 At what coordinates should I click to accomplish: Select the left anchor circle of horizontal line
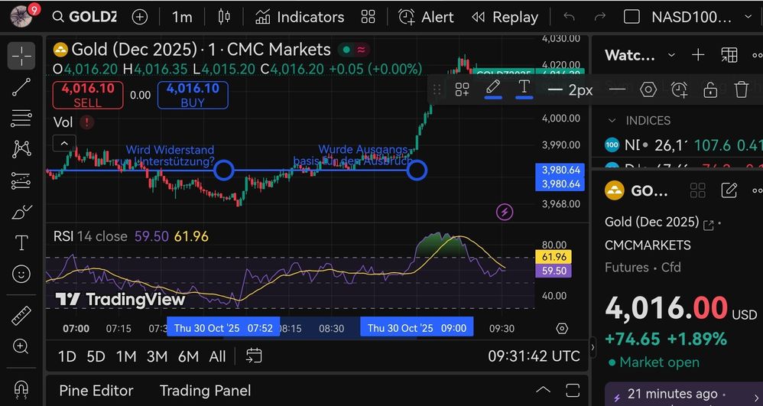(x=224, y=171)
